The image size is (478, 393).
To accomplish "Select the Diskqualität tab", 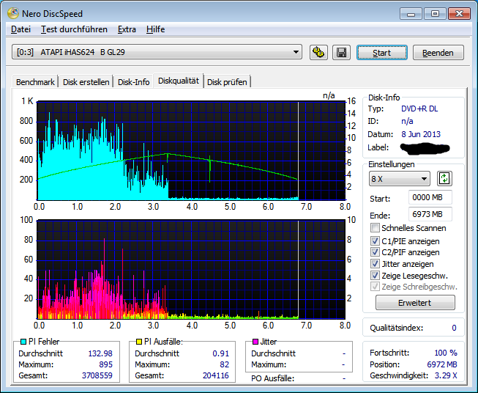I will tap(179, 81).
